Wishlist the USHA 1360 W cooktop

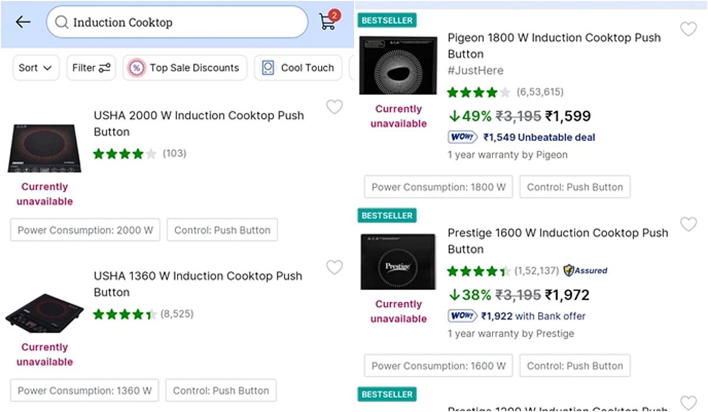[x=335, y=268]
